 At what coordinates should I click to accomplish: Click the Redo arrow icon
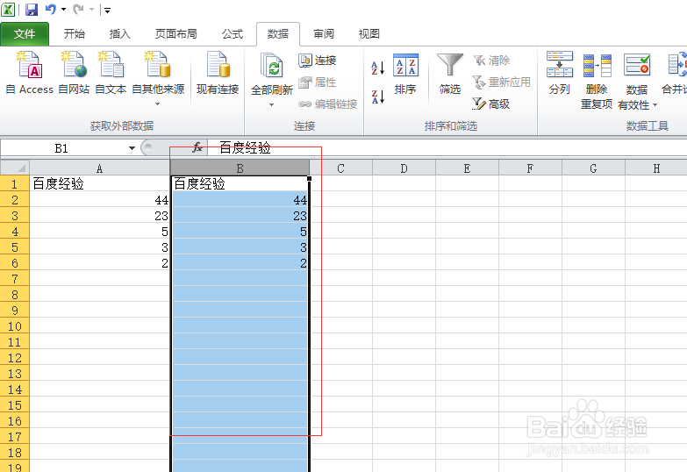click(78, 9)
